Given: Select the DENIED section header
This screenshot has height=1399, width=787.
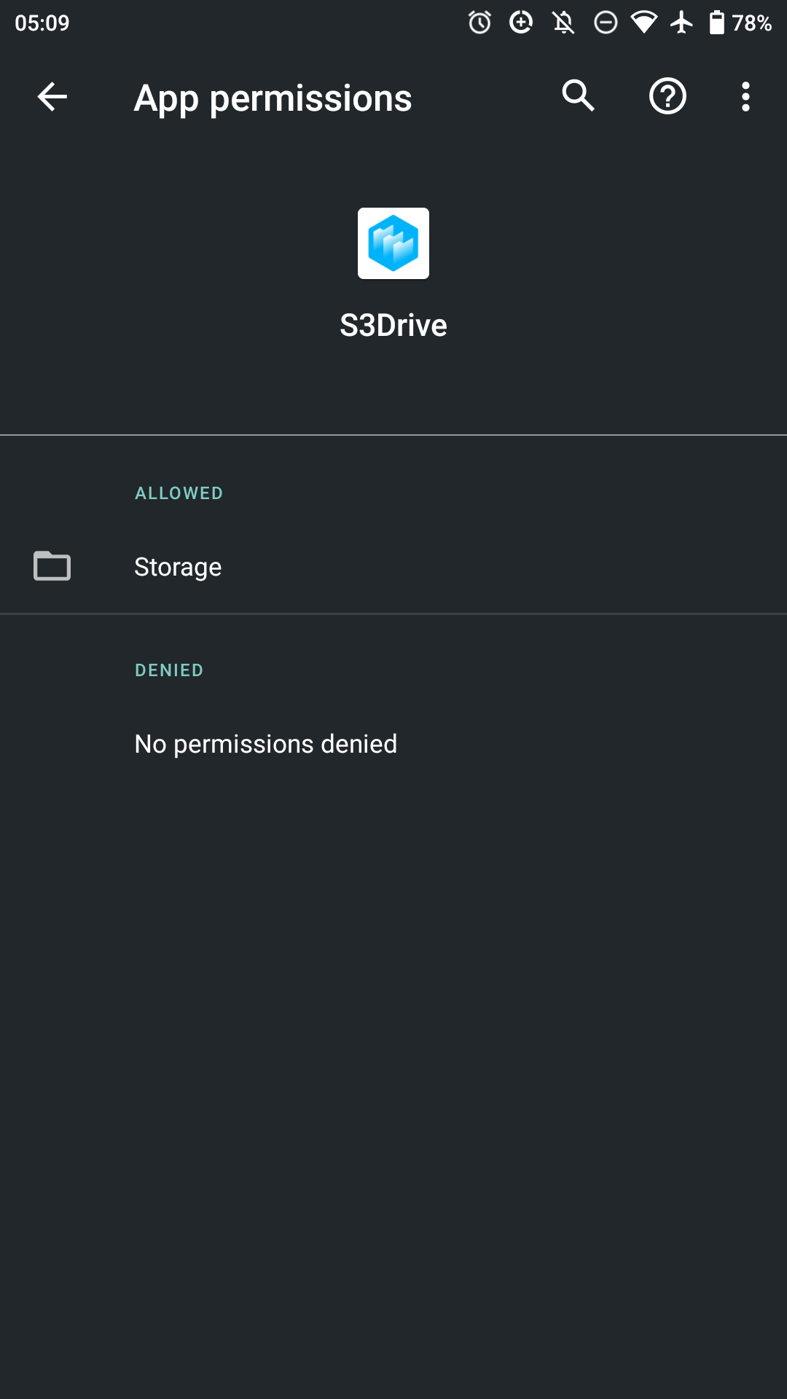Looking at the screenshot, I should [x=169, y=670].
